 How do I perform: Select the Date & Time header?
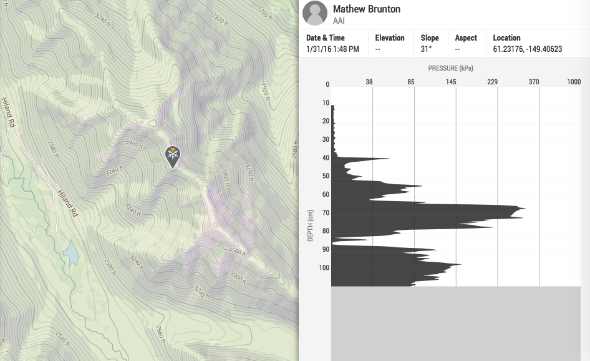click(x=326, y=37)
